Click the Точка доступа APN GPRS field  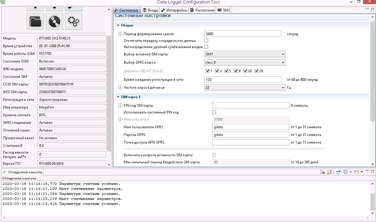(x=251, y=142)
